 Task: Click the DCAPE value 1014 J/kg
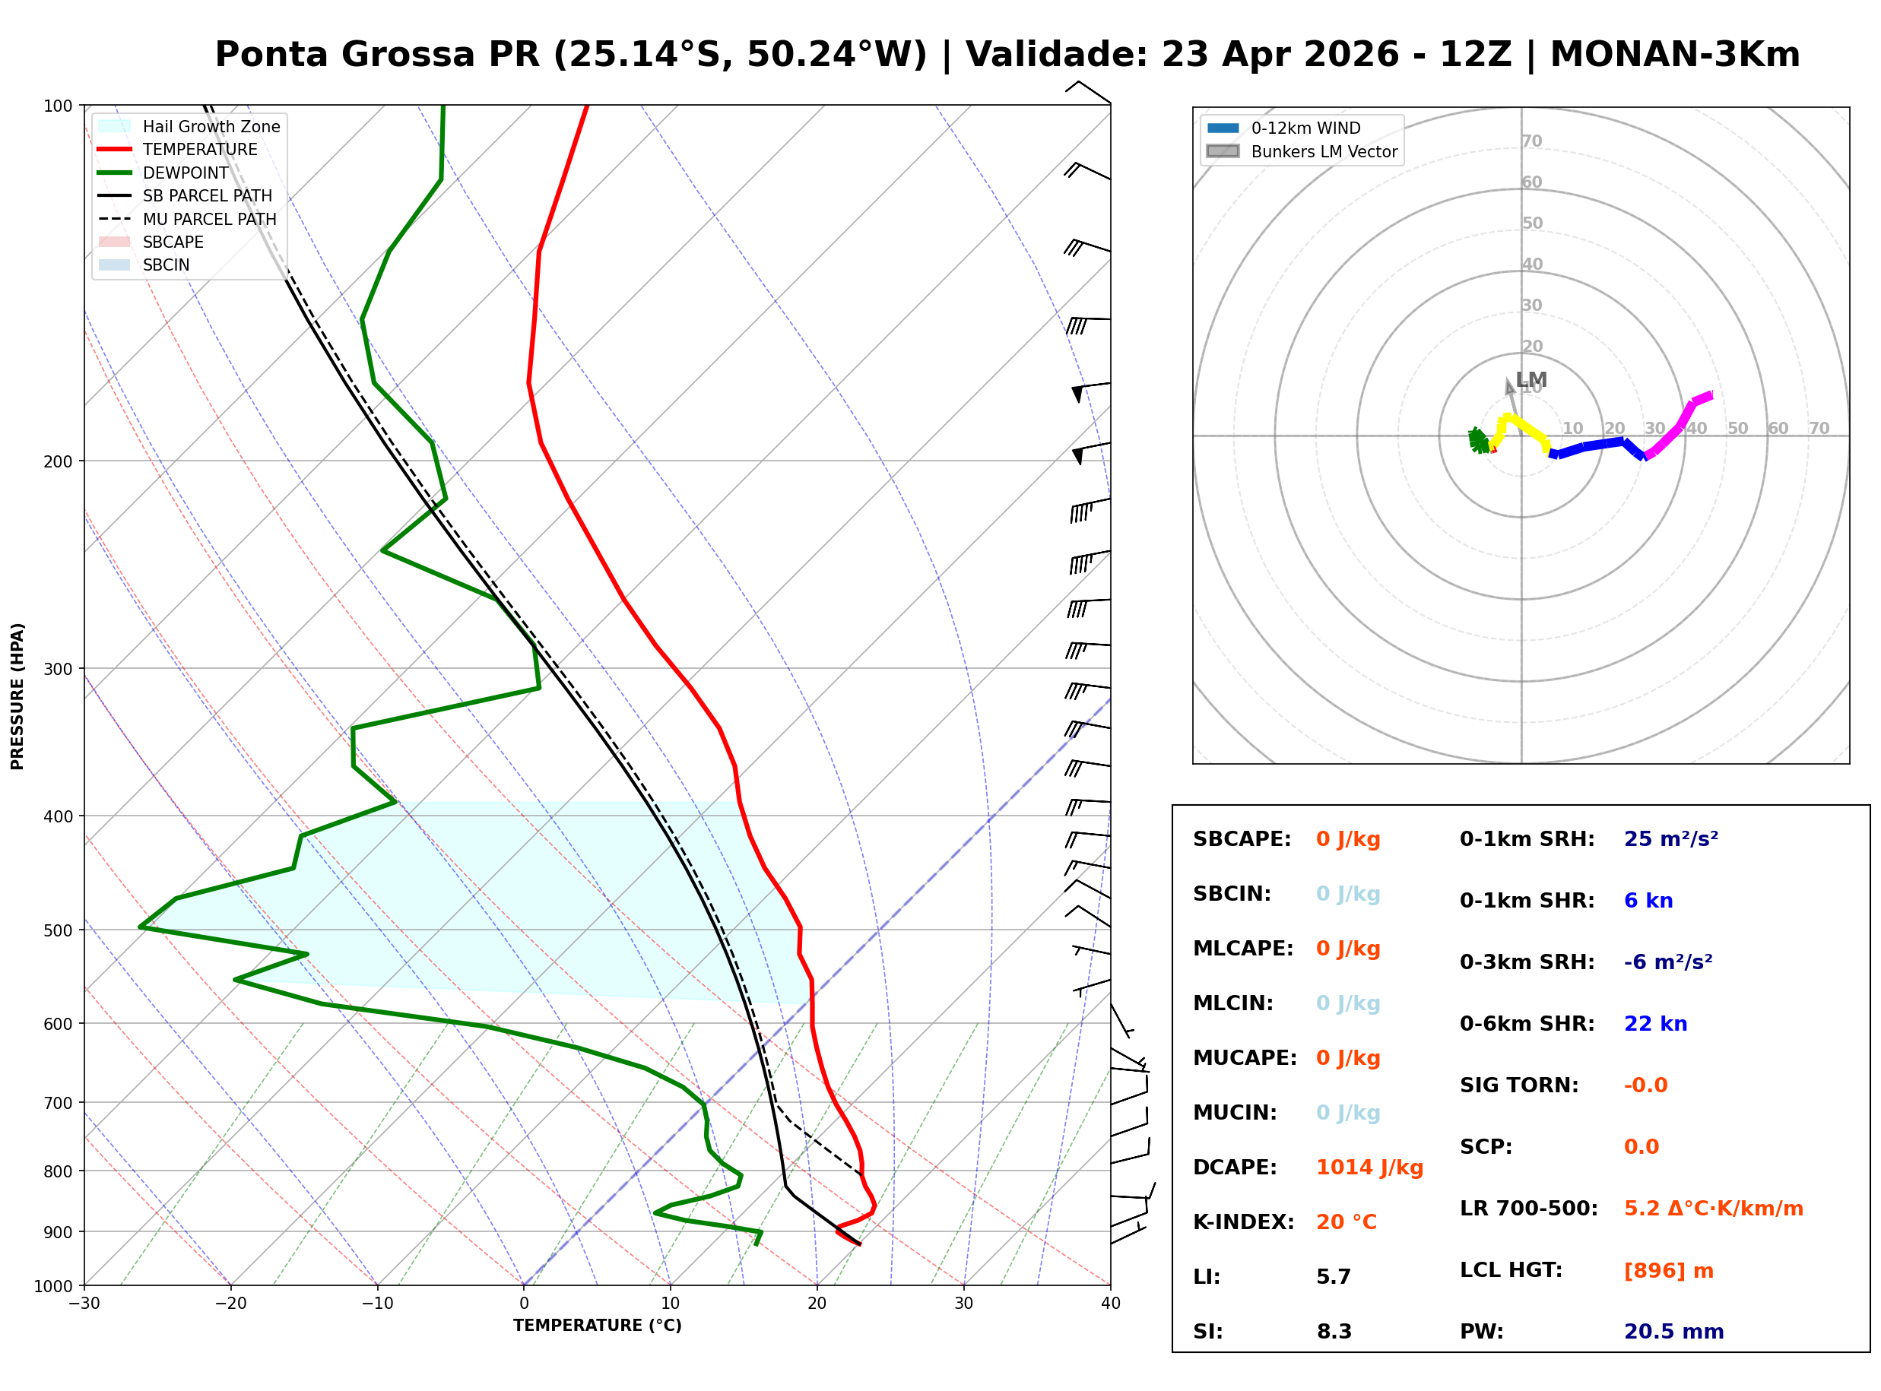point(1370,1168)
